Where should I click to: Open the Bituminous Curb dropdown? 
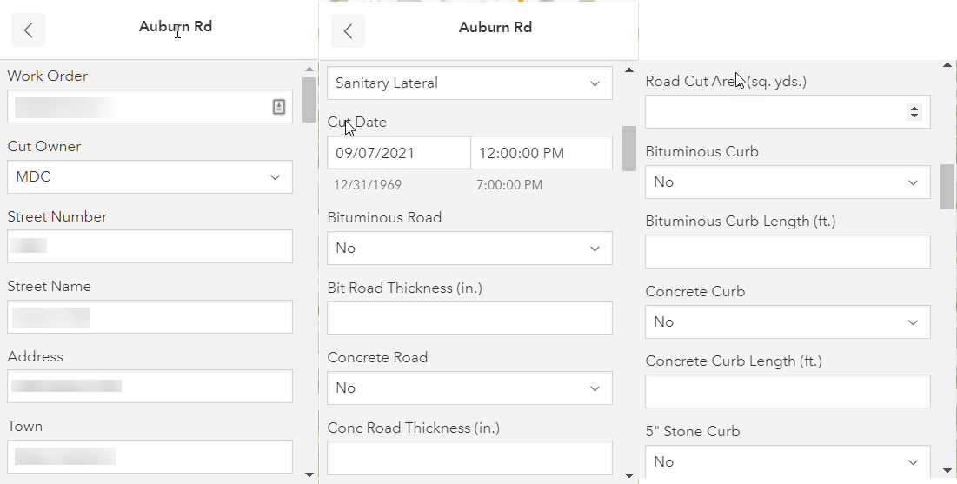point(788,182)
